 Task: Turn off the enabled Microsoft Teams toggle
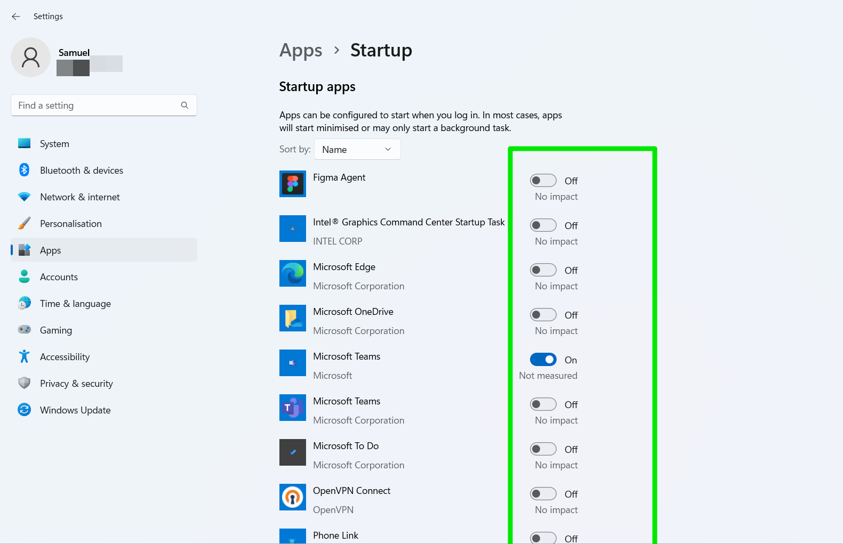pos(543,360)
